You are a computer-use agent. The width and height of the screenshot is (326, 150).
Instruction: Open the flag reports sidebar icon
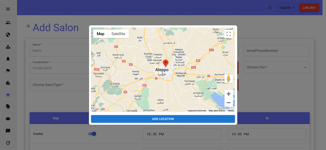[8, 71]
